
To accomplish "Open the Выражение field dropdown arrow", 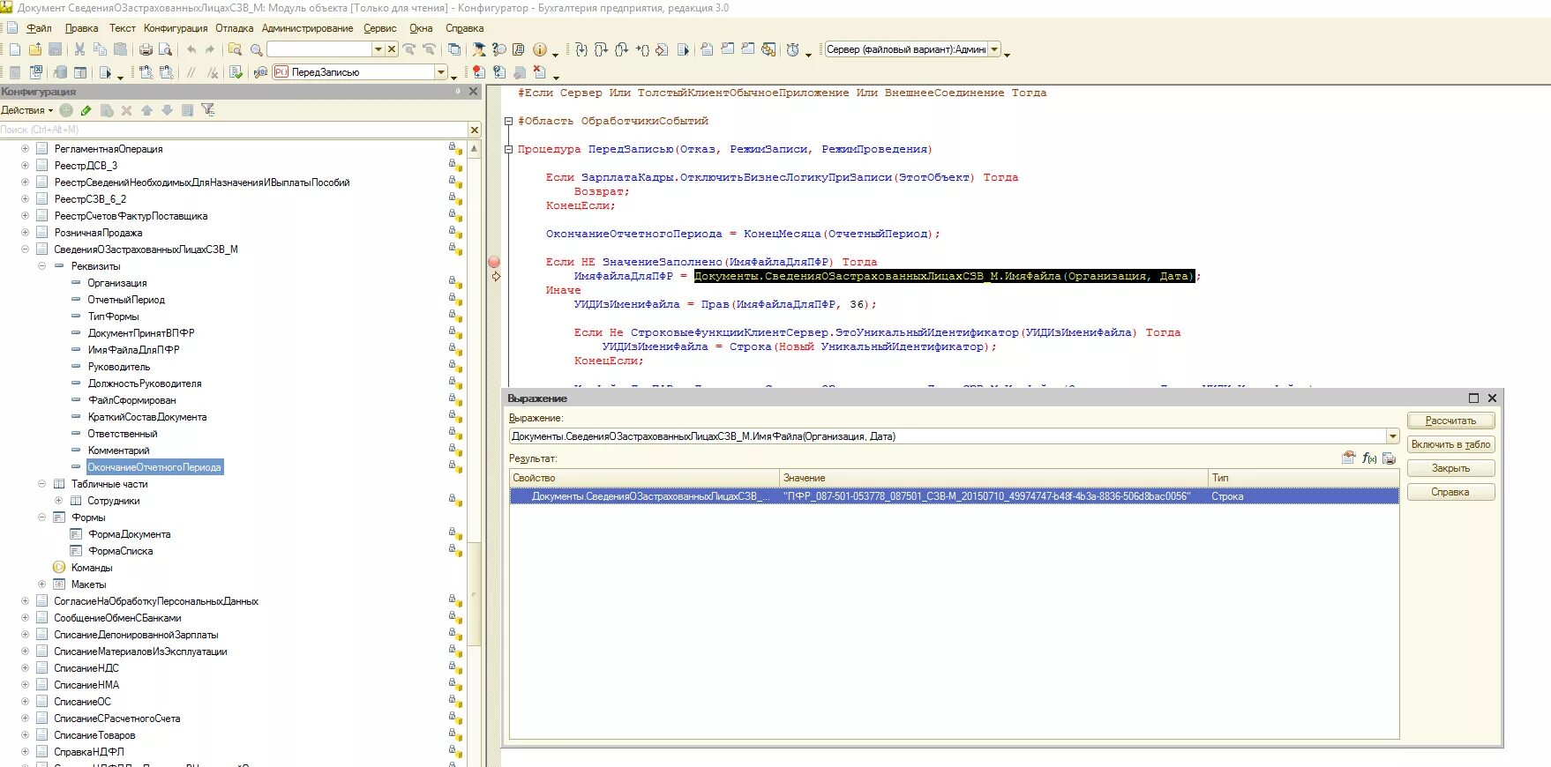I will tap(1392, 436).
